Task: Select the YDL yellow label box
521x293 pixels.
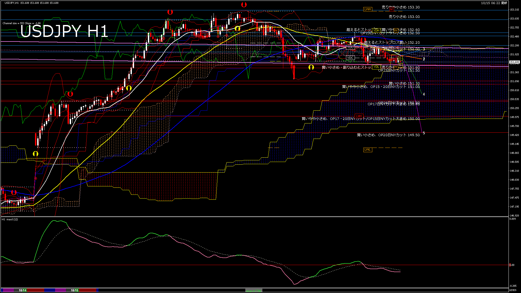Action: pos(376,67)
